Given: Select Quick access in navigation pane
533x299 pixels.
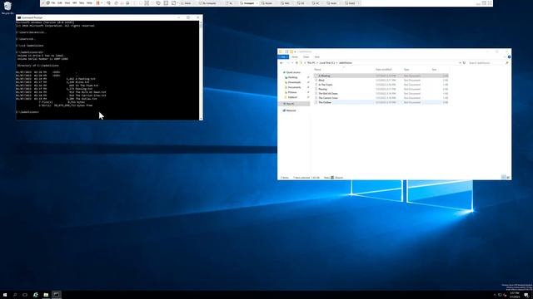Looking at the screenshot, I should (x=293, y=72).
